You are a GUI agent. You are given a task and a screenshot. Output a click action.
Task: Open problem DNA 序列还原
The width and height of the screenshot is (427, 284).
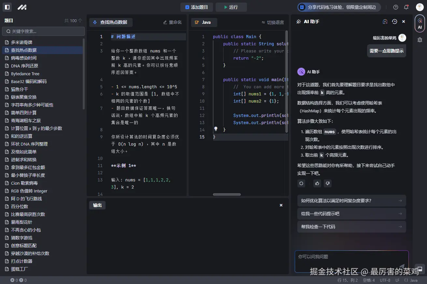(x=42, y=66)
